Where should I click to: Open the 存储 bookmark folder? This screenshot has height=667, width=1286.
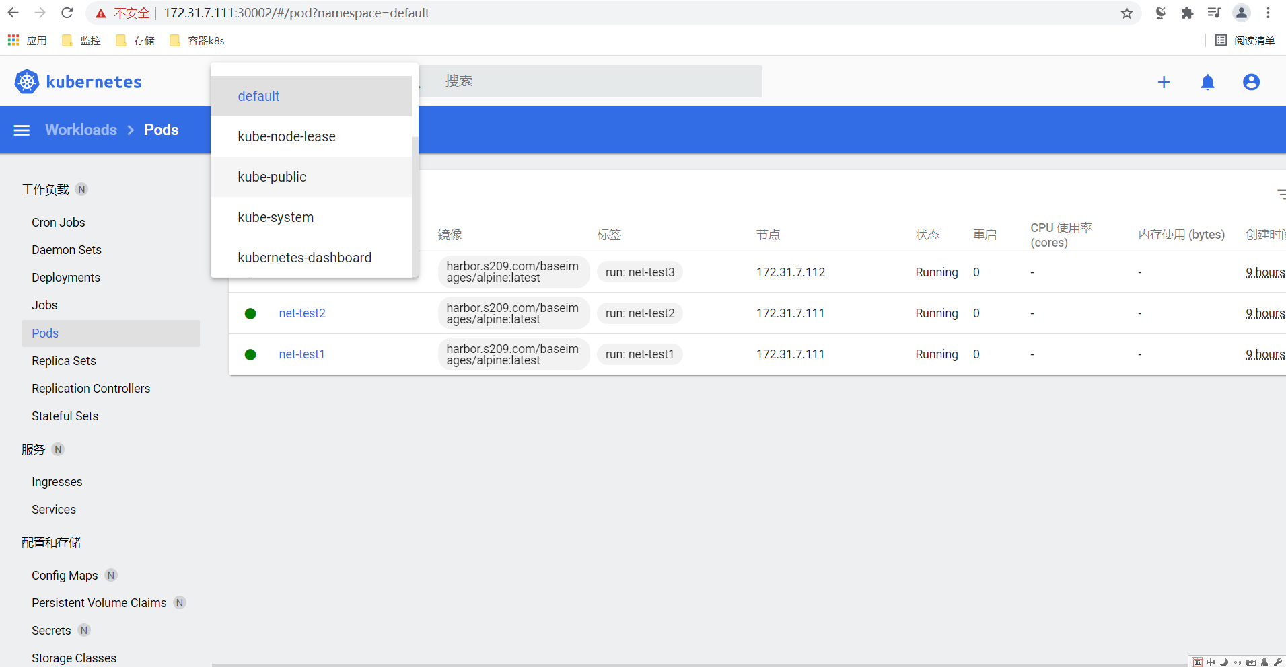[135, 40]
